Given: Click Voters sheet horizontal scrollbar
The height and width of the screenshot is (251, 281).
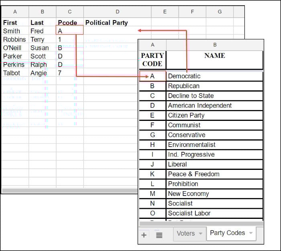Looking at the screenshot, I should (70, 191).
